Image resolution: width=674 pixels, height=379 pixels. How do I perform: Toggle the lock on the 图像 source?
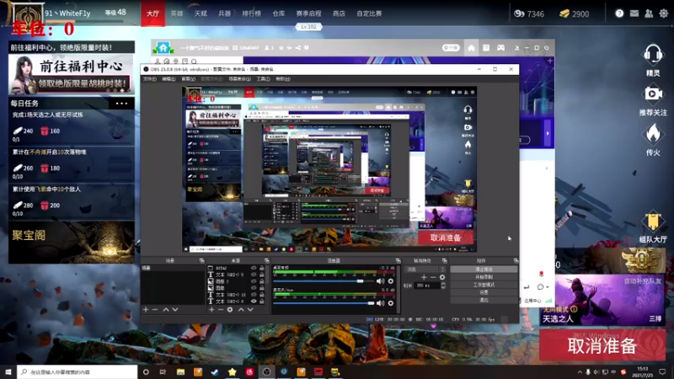coord(261,288)
